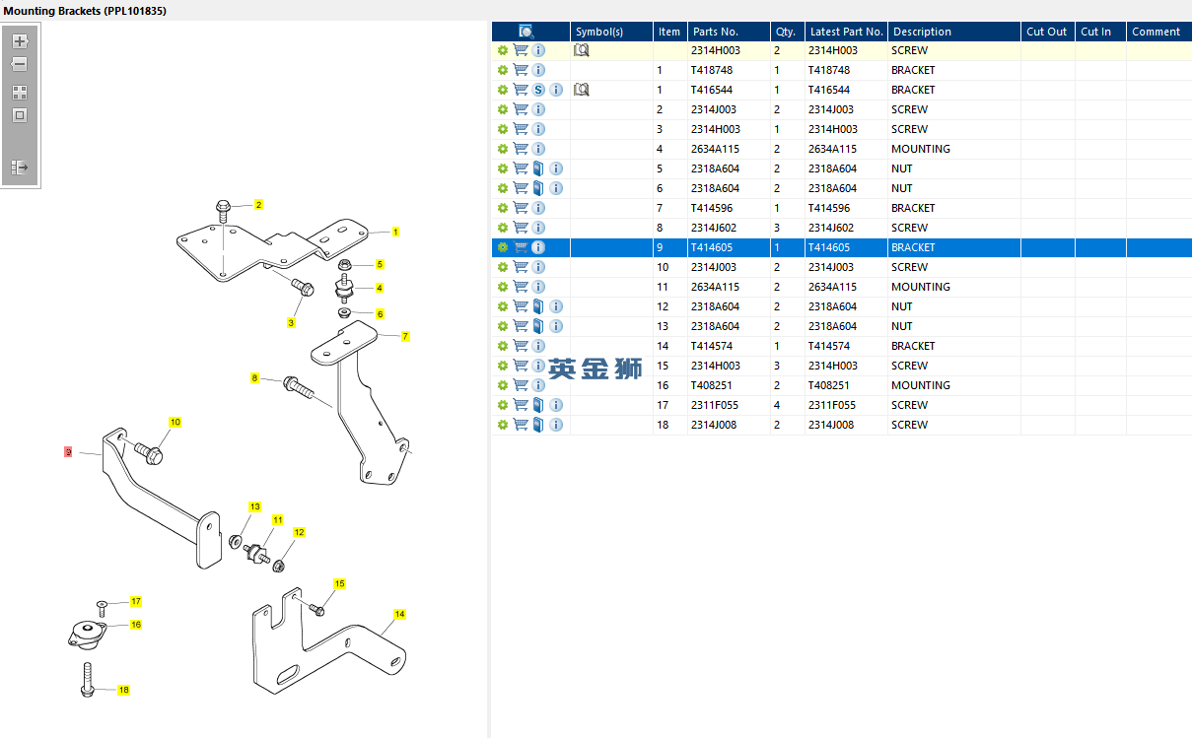Click the Latest Part No. column header
This screenshot has width=1192, height=738.
pos(846,32)
